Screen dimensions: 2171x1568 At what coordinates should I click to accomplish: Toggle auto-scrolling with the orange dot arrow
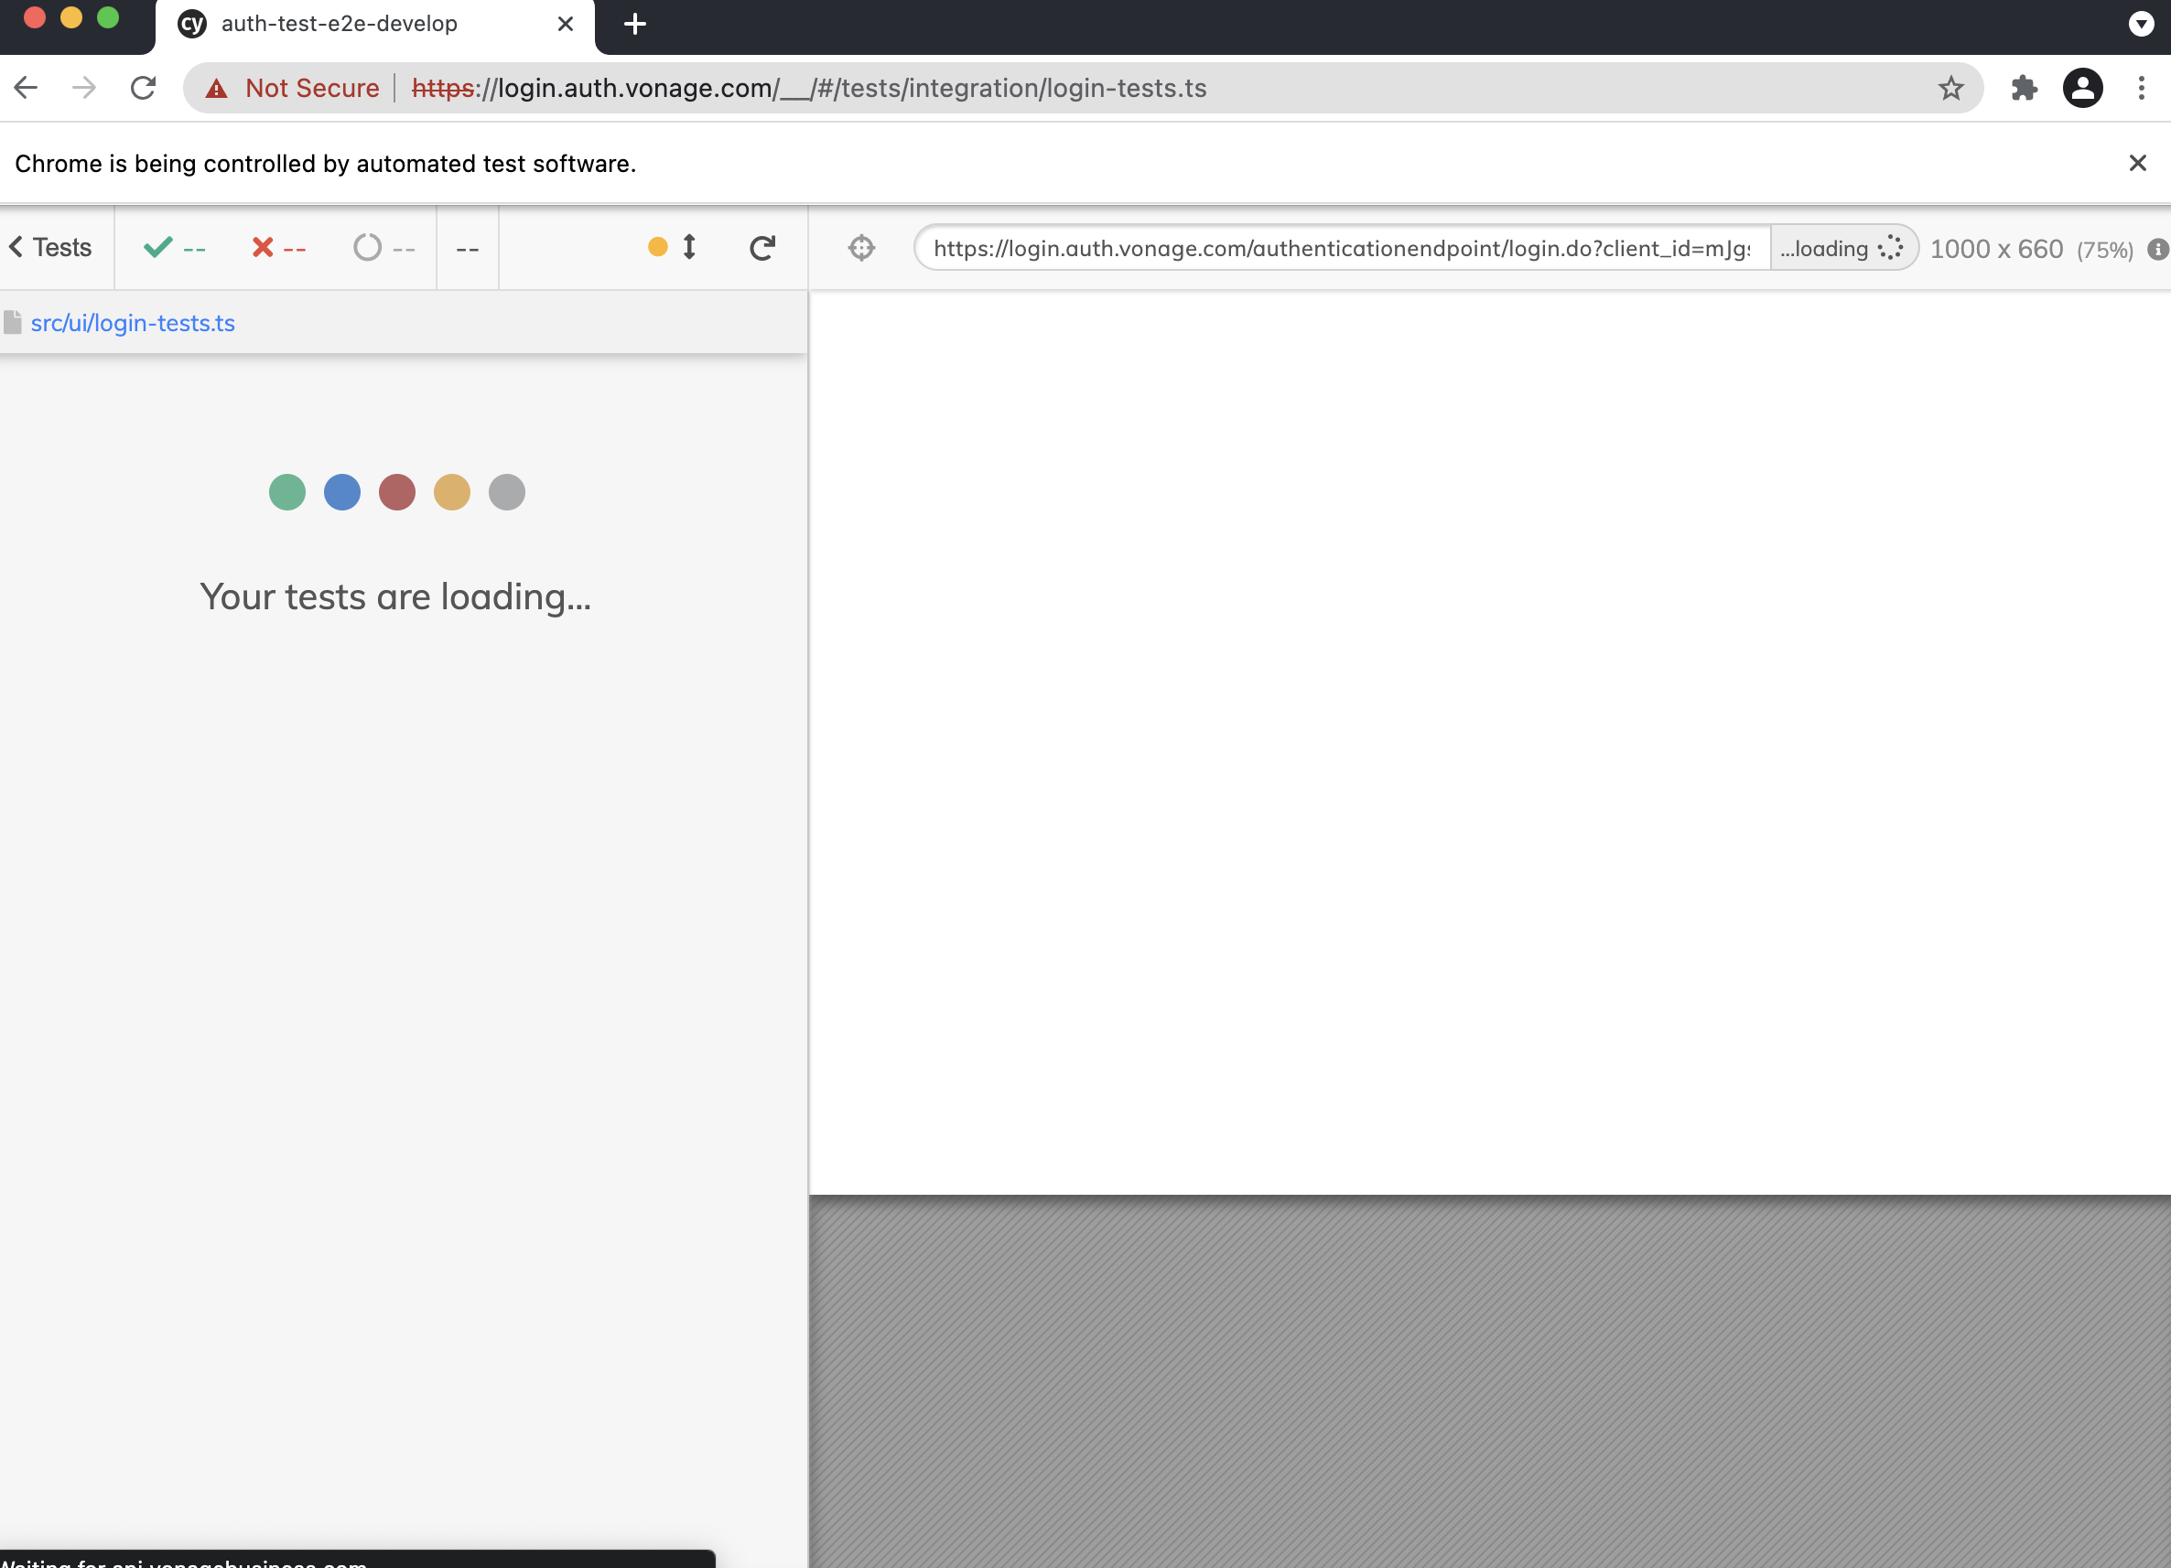click(x=672, y=248)
